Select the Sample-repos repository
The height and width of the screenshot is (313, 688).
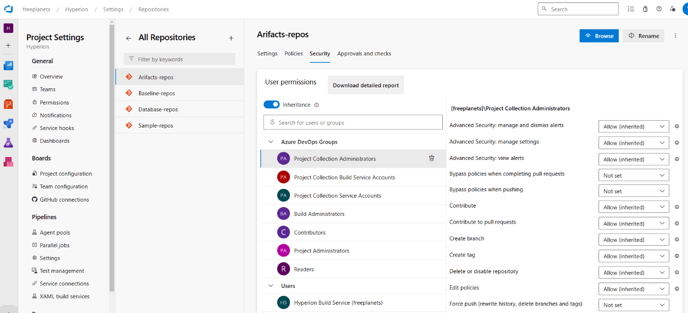179,126
